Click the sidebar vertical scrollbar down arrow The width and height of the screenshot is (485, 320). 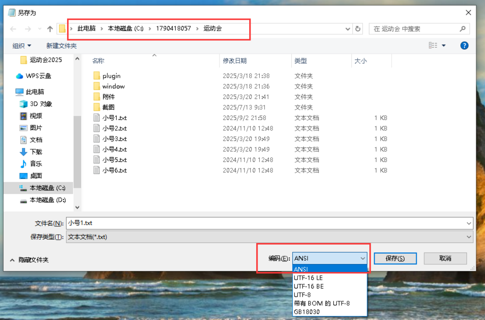[x=77, y=207]
